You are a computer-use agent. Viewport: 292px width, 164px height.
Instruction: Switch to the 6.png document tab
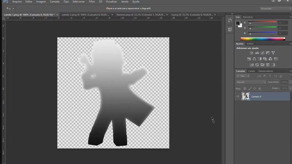coord(192,15)
